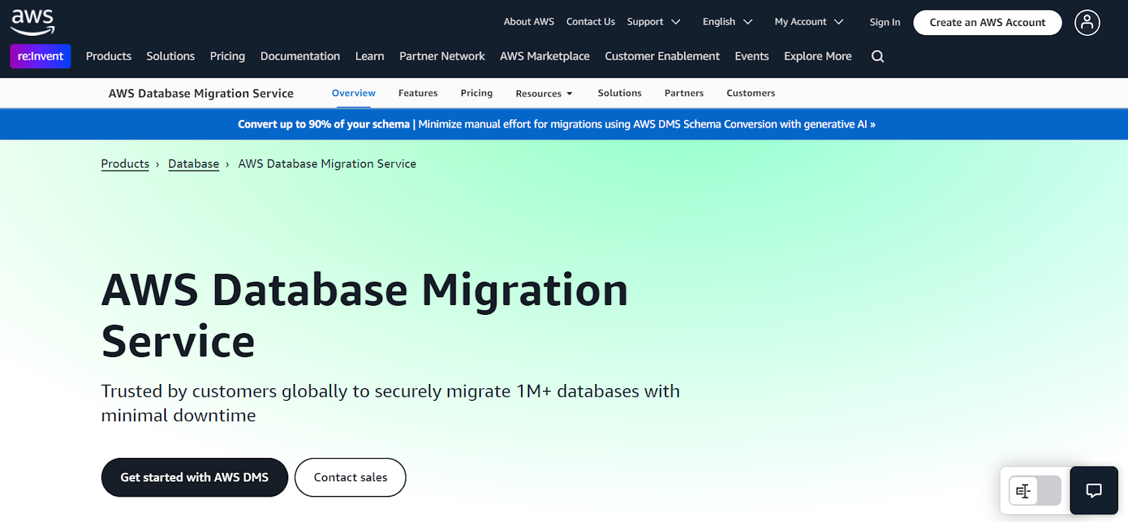Screen dimensions: 1128x522
Task: Click the Sign In link
Action: [885, 22]
